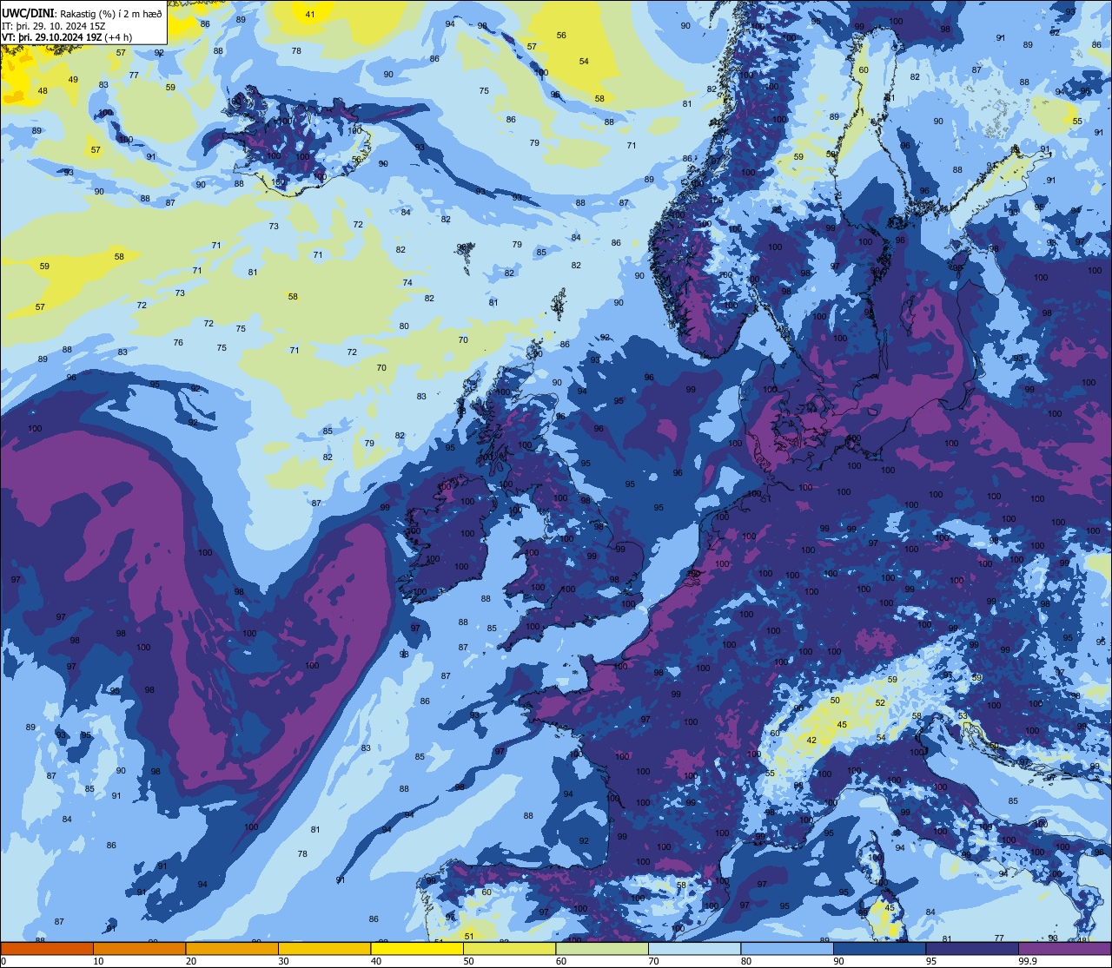Click the 80–90 medium blue legend swatch
Image resolution: width=1112 pixels, height=968 pixels.
[x=787, y=948]
